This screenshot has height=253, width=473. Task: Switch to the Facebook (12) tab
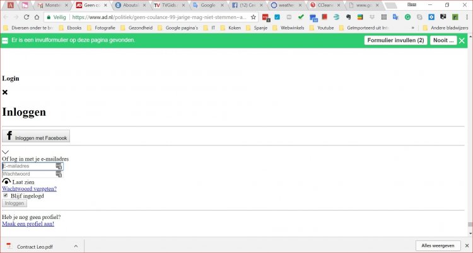pyautogui.click(x=246, y=5)
